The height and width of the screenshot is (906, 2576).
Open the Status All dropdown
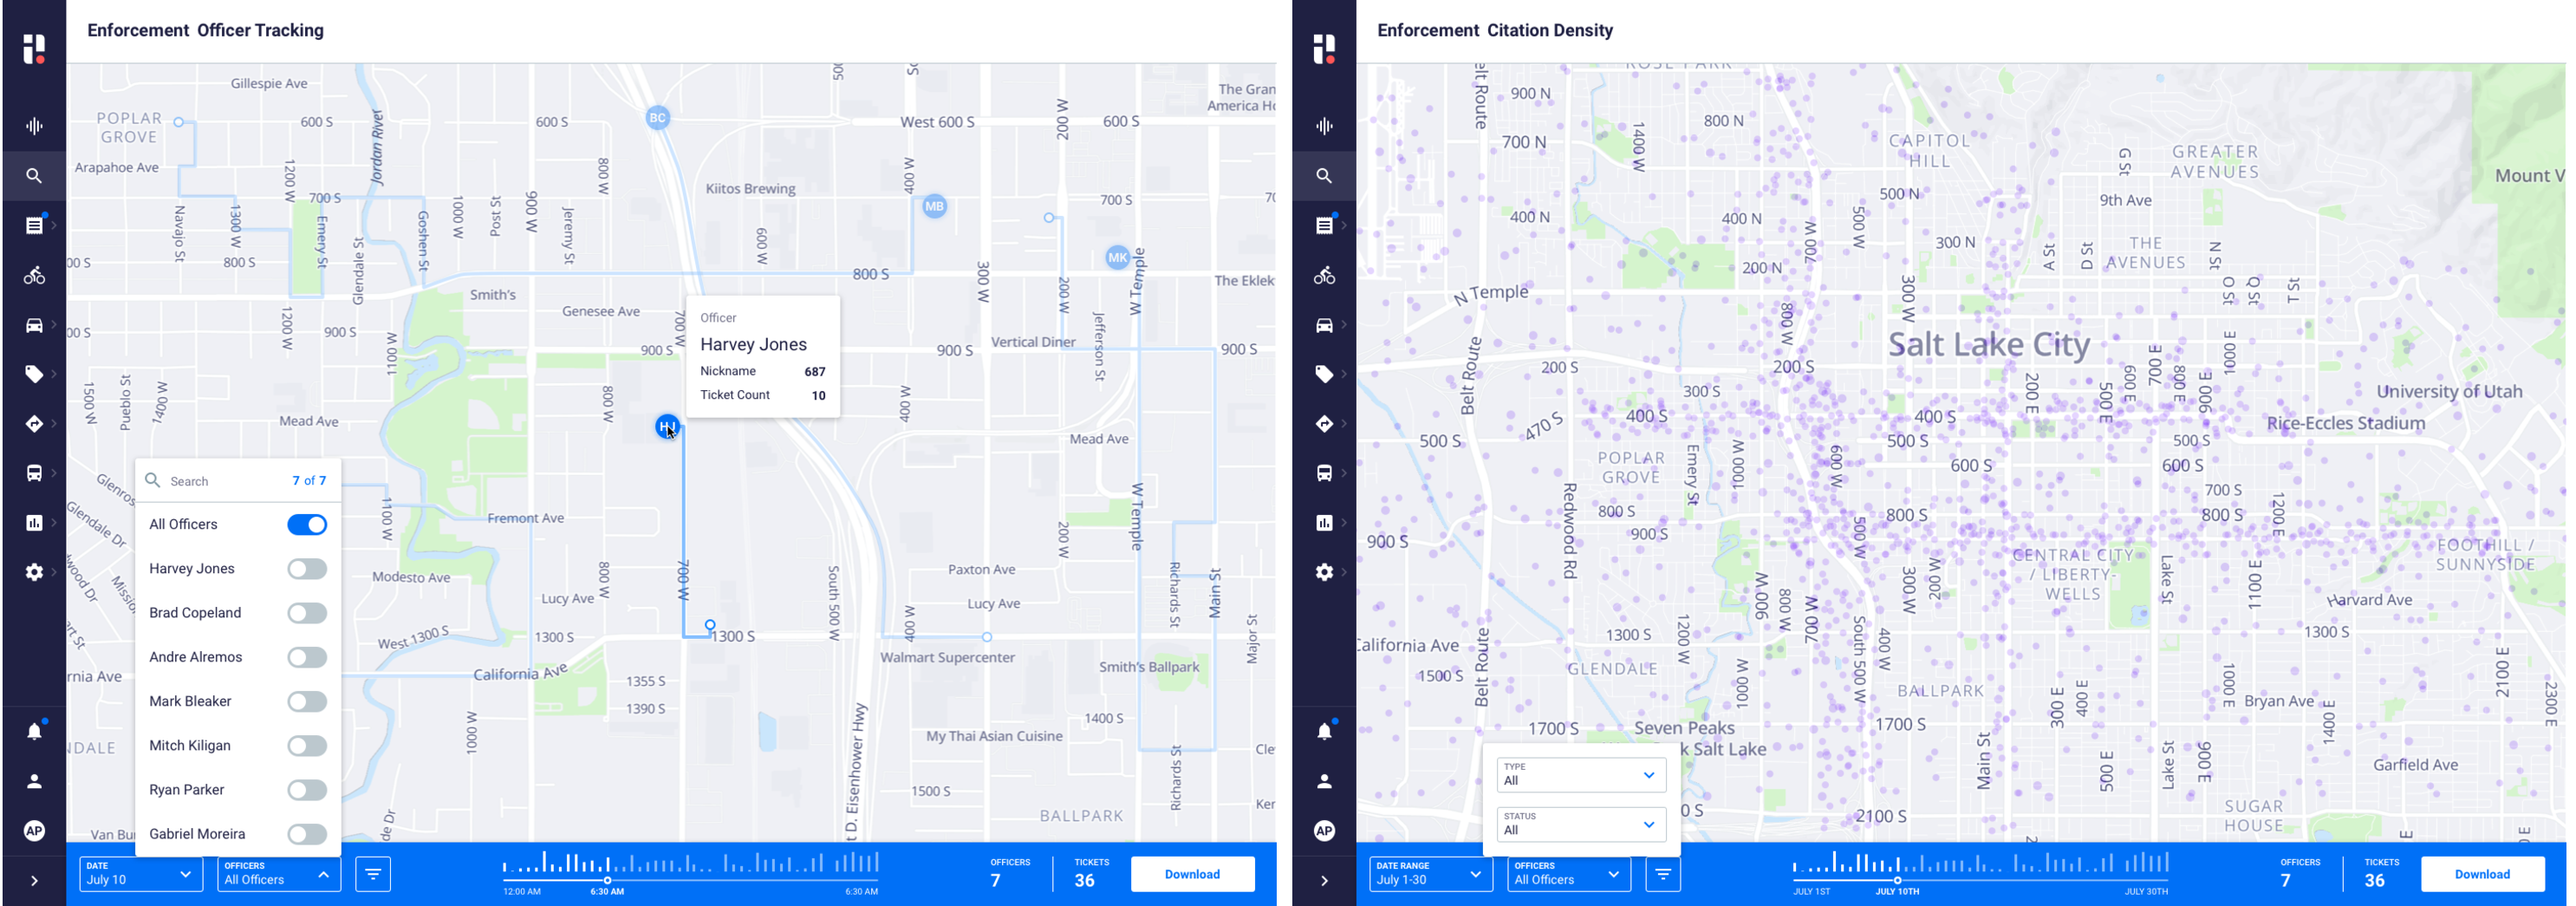pyautogui.click(x=1581, y=824)
